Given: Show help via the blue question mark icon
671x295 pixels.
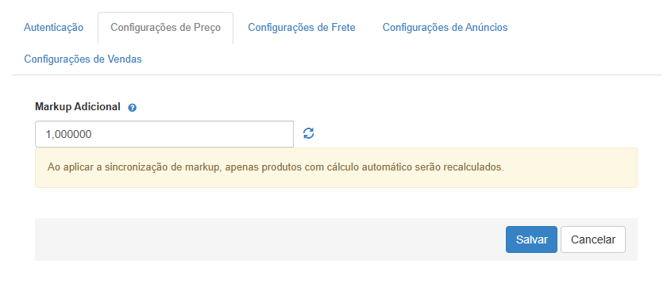Looking at the screenshot, I should [x=133, y=108].
